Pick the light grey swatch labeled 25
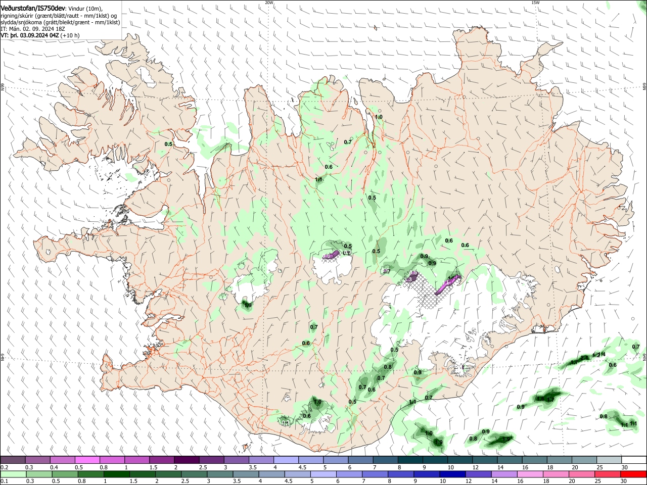Image resolution: width=647 pixels, height=485 pixels. pyautogui.click(x=609, y=460)
